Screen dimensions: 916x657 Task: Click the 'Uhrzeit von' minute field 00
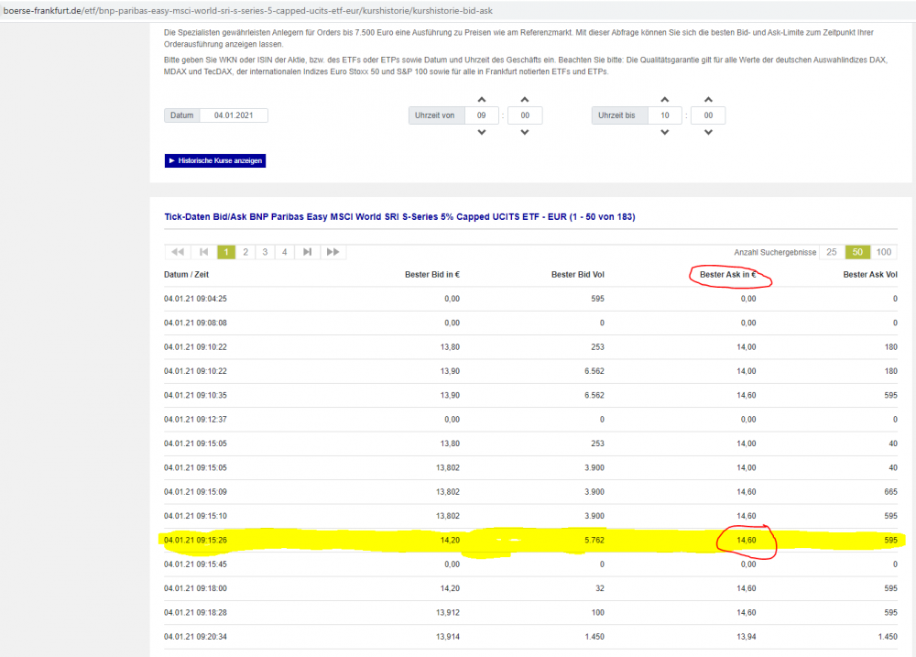tap(525, 115)
